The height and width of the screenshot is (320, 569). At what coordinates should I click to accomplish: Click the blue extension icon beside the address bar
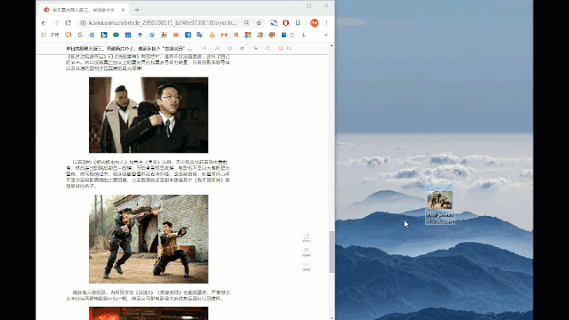274,23
